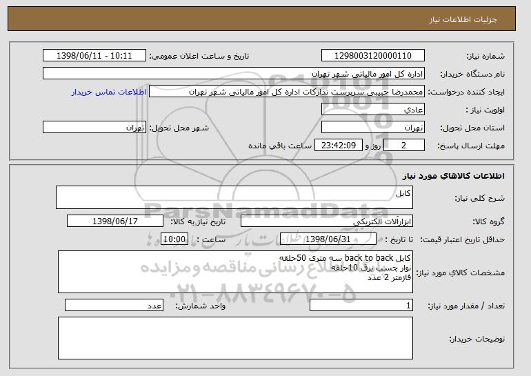Click the مهلت ارسال پاسخ label
531x376 pixels.
point(471,146)
